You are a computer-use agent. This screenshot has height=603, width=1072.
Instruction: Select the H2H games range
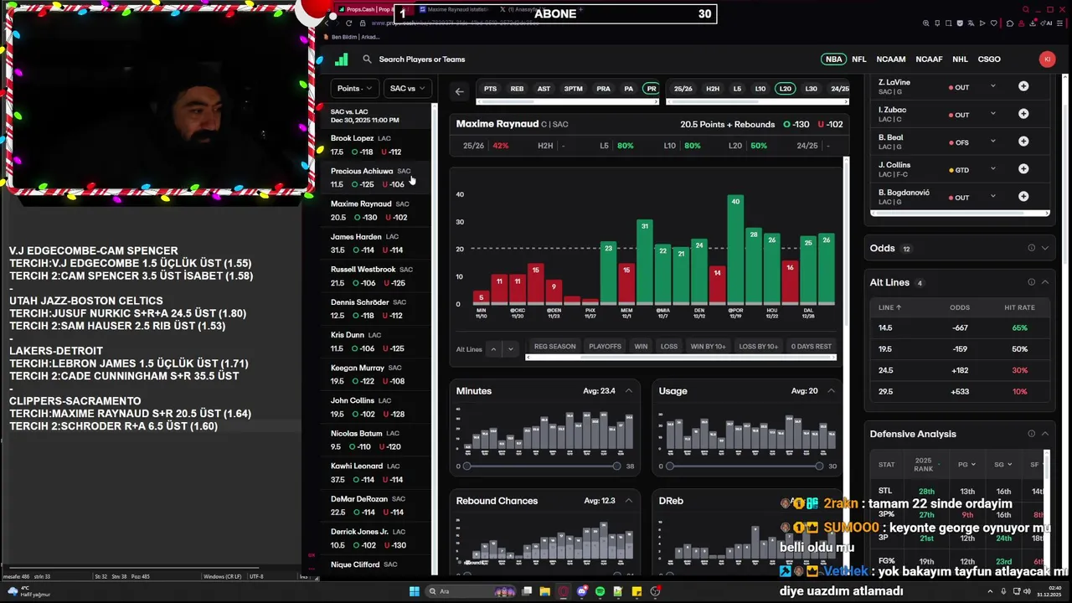coord(713,89)
